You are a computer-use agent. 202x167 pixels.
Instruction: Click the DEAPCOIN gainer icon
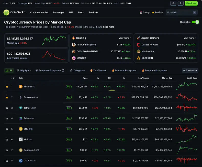pyautogui.click(x=139, y=58)
